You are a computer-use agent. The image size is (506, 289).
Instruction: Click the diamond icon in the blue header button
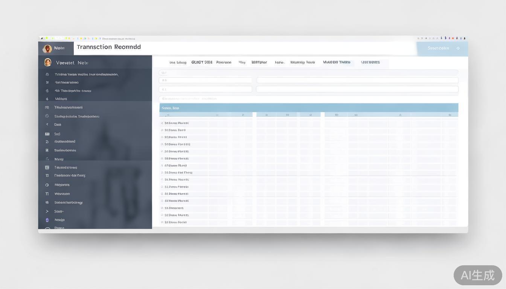pyautogui.click(x=458, y=48)
